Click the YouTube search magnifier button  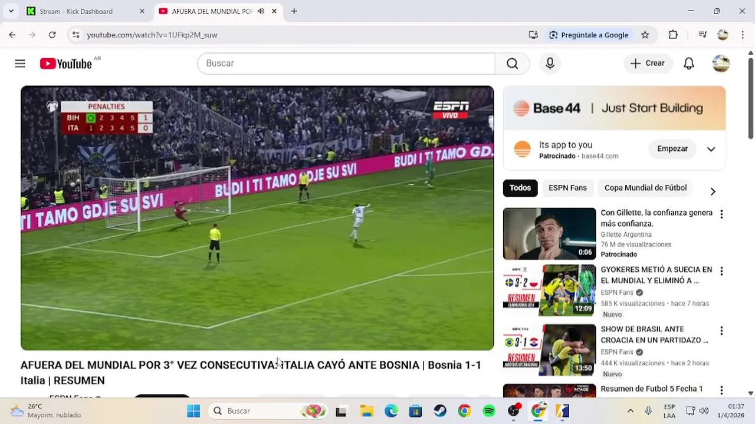click(x=512, y=63)
